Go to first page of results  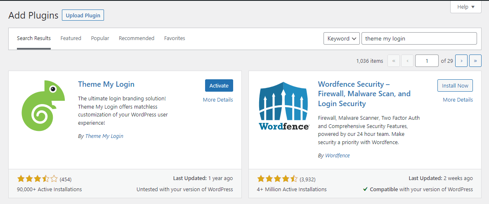tap(394, 61)
